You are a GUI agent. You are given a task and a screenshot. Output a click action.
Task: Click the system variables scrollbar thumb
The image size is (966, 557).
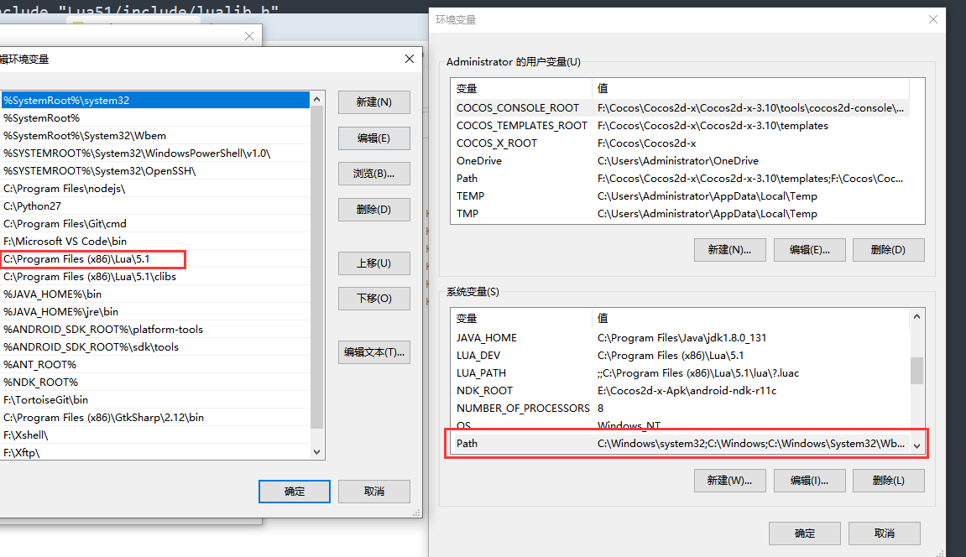[916, 371]
